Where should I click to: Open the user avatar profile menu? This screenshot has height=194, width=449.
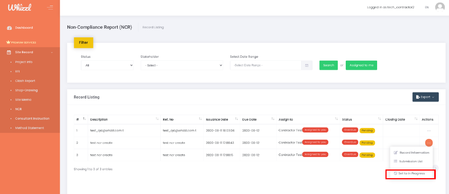coord(440,7)
